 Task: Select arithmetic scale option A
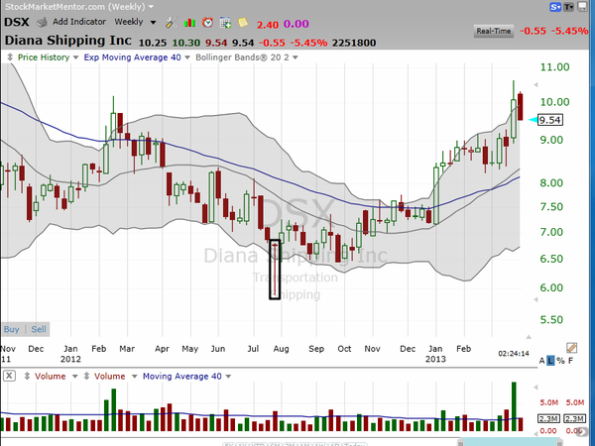click(541, 361)
